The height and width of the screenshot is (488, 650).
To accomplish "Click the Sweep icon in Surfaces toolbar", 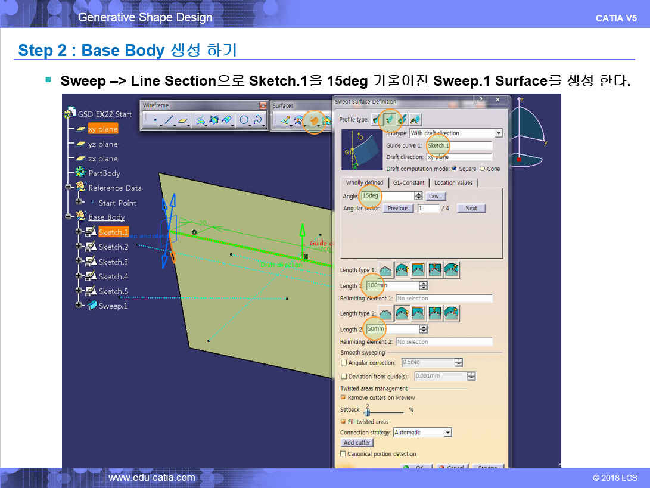I will tap(313, 121).
